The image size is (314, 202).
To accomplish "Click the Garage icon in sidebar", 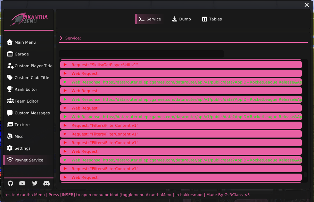I will (10, 54).
